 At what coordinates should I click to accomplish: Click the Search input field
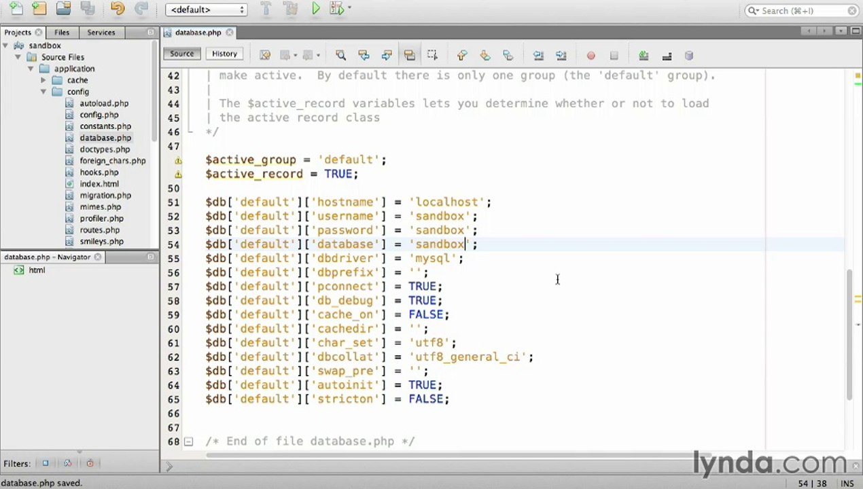pos(802,10)
